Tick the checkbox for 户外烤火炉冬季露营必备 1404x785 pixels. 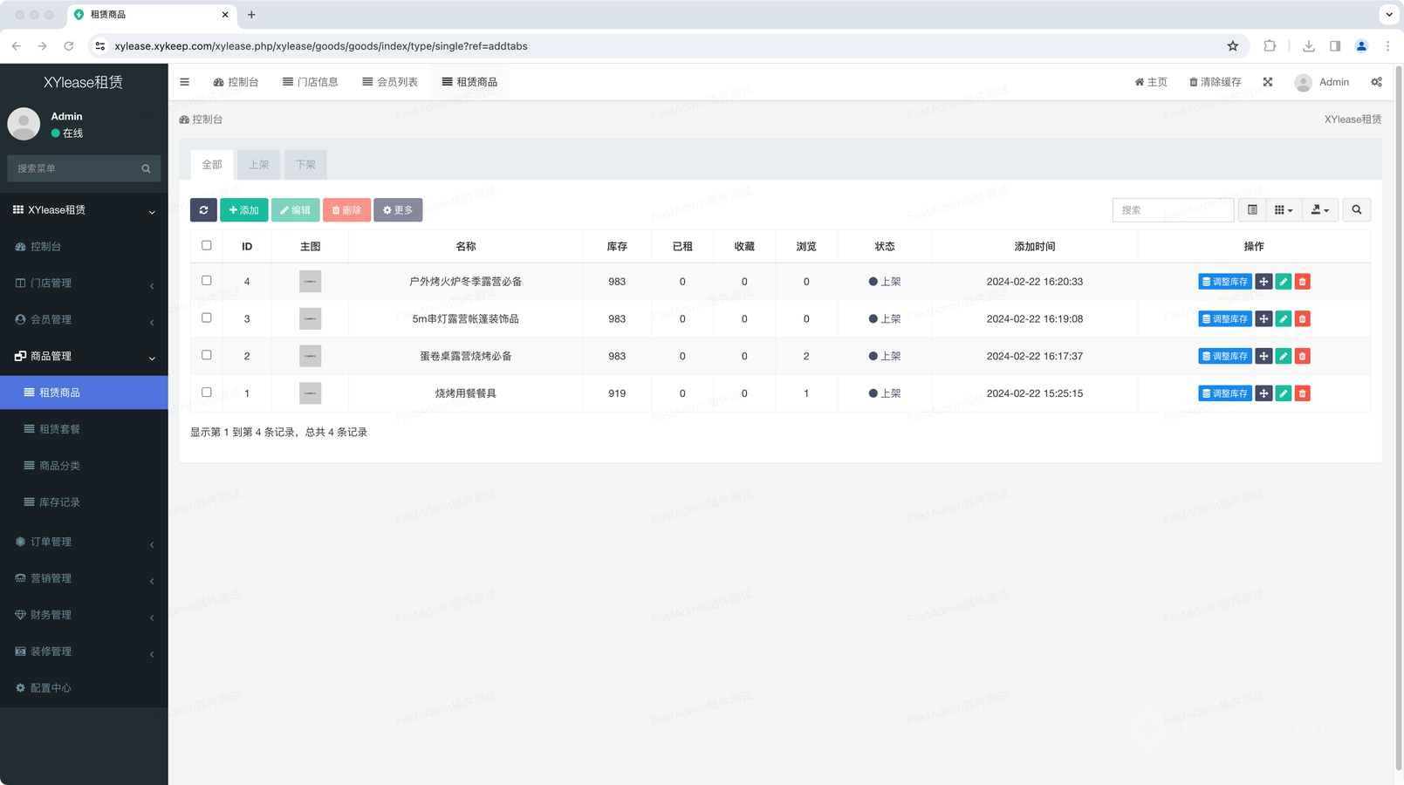pyautogui.click(x=207, y=281)
